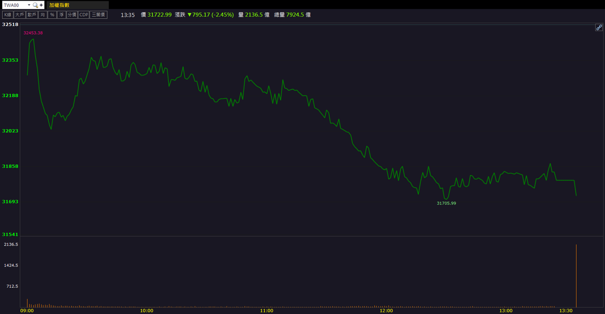The width and height of the screenshot is (605, 314).
Task: Open the 分價 price distribution view
Action: tap(72, 15)
